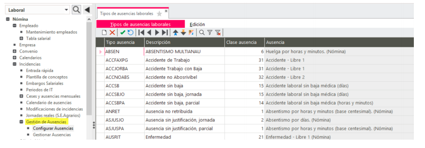Sort ascending with the A up-arrow icon
The height and width of the screenshot is (148, 425).
point(176,33)
